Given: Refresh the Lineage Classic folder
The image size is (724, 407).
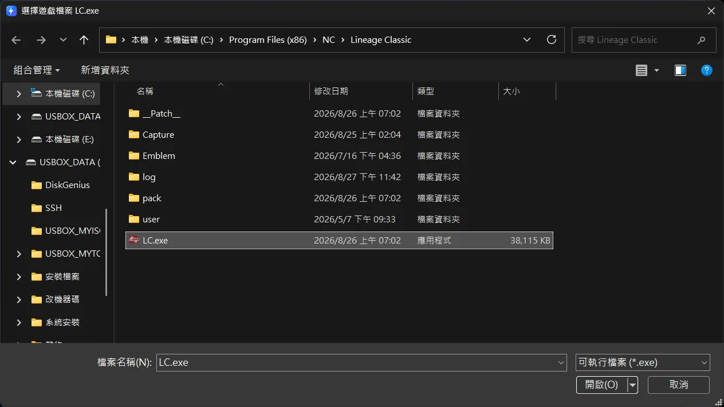Looking at the screenshot, I should tap(552, 39).
